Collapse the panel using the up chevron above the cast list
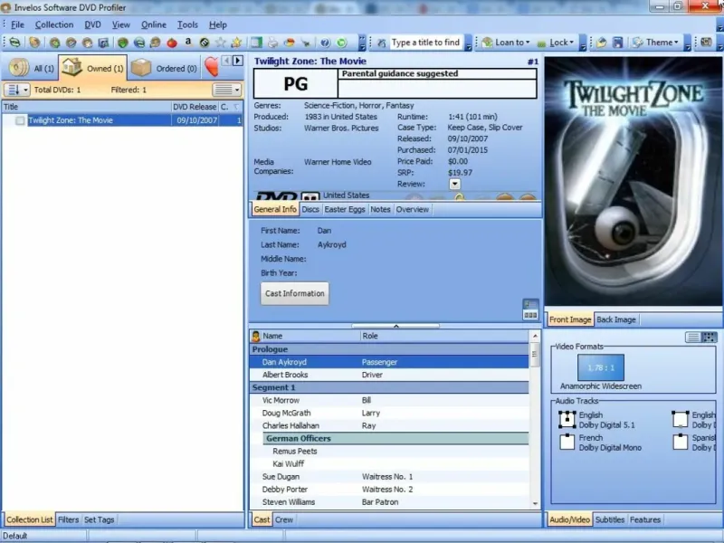 395,326
